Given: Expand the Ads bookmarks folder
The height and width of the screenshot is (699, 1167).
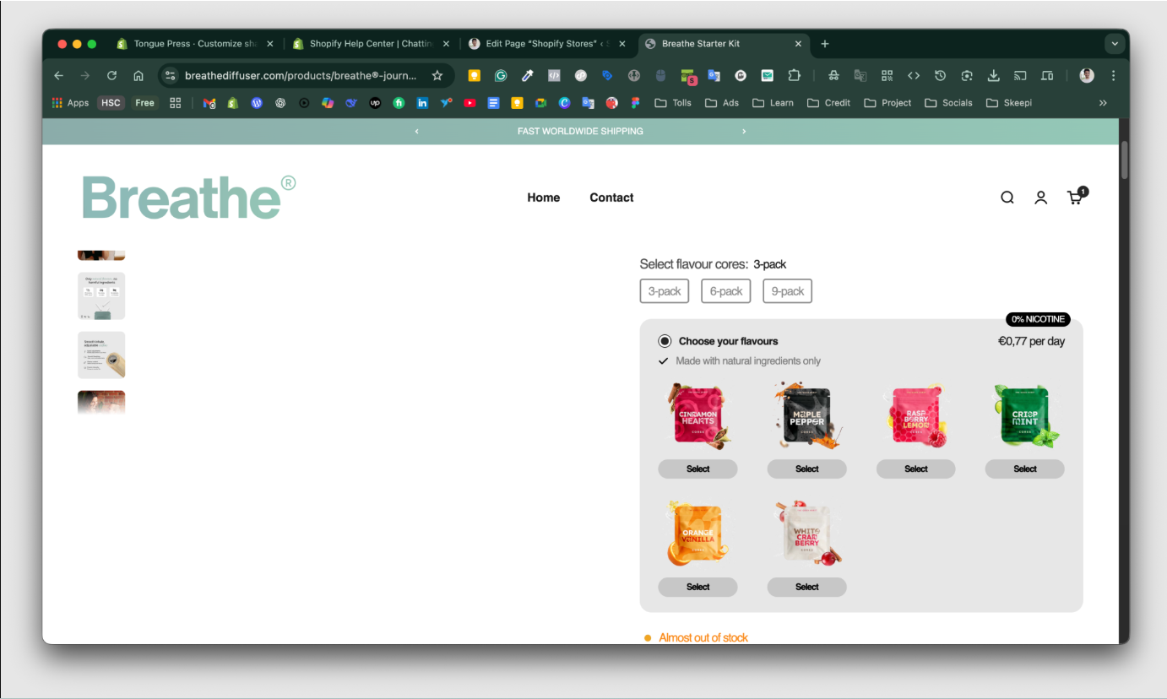Looking at the screenshot, I should (722, 103).
